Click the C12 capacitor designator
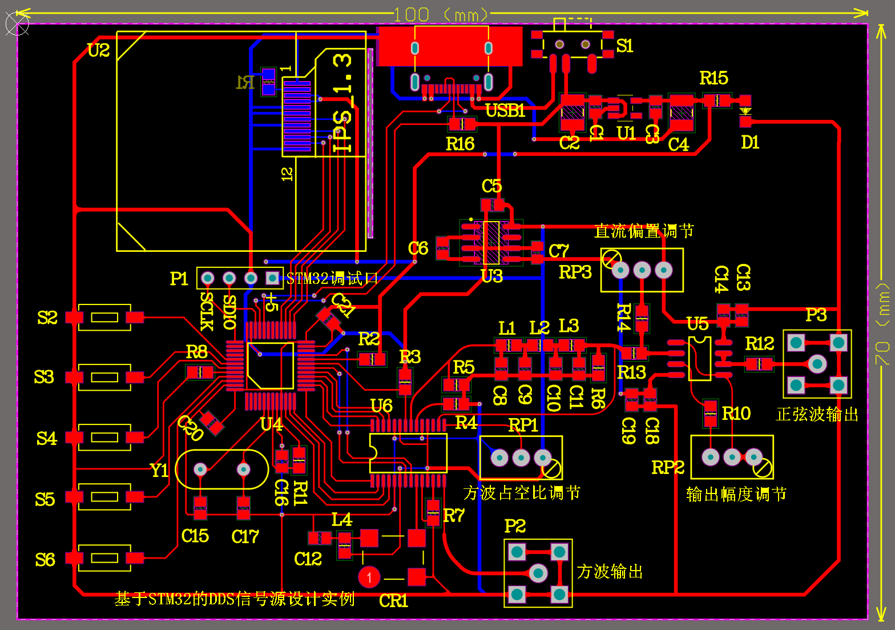Viewport: 895px width, 630px height. (308, 559)
